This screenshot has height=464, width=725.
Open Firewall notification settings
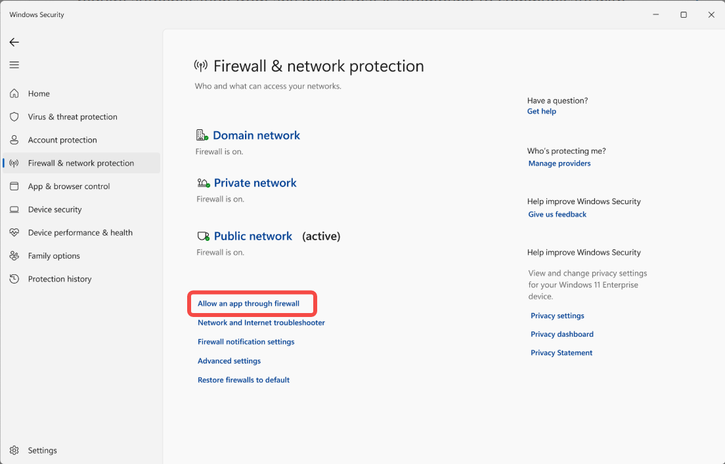[x=246, y=341]
